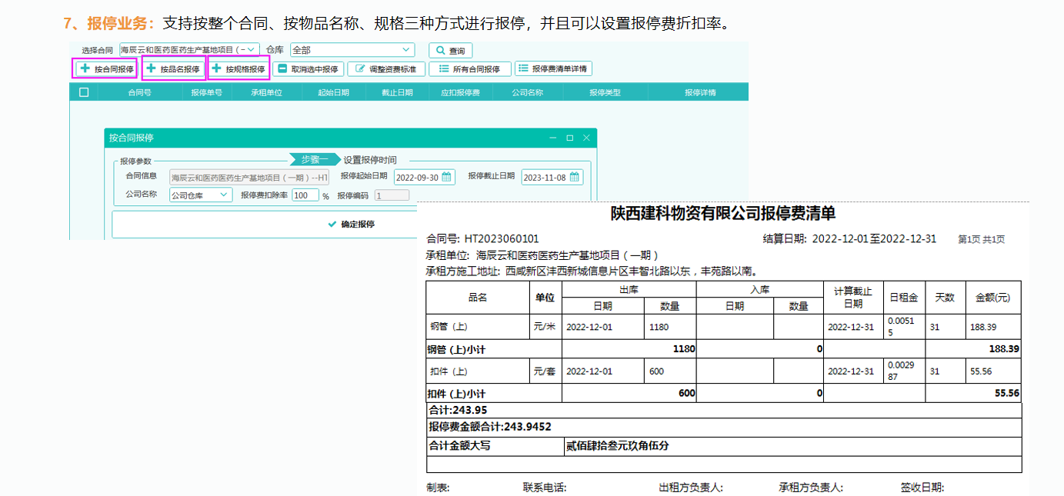1064x496 pixels.
Task: Click the 2023-11-08 end date text
Action: point(545,178)
